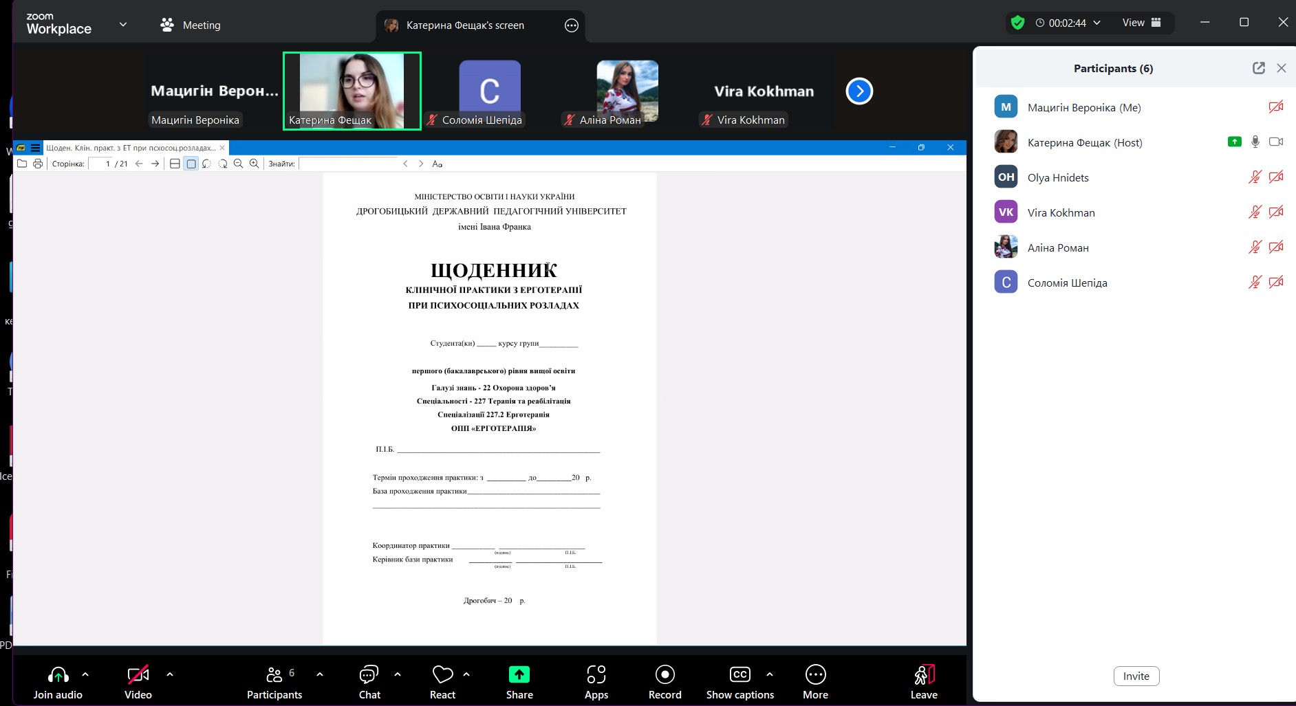
Task: Join audio in the meeting
Action: [x=58, y=681]
